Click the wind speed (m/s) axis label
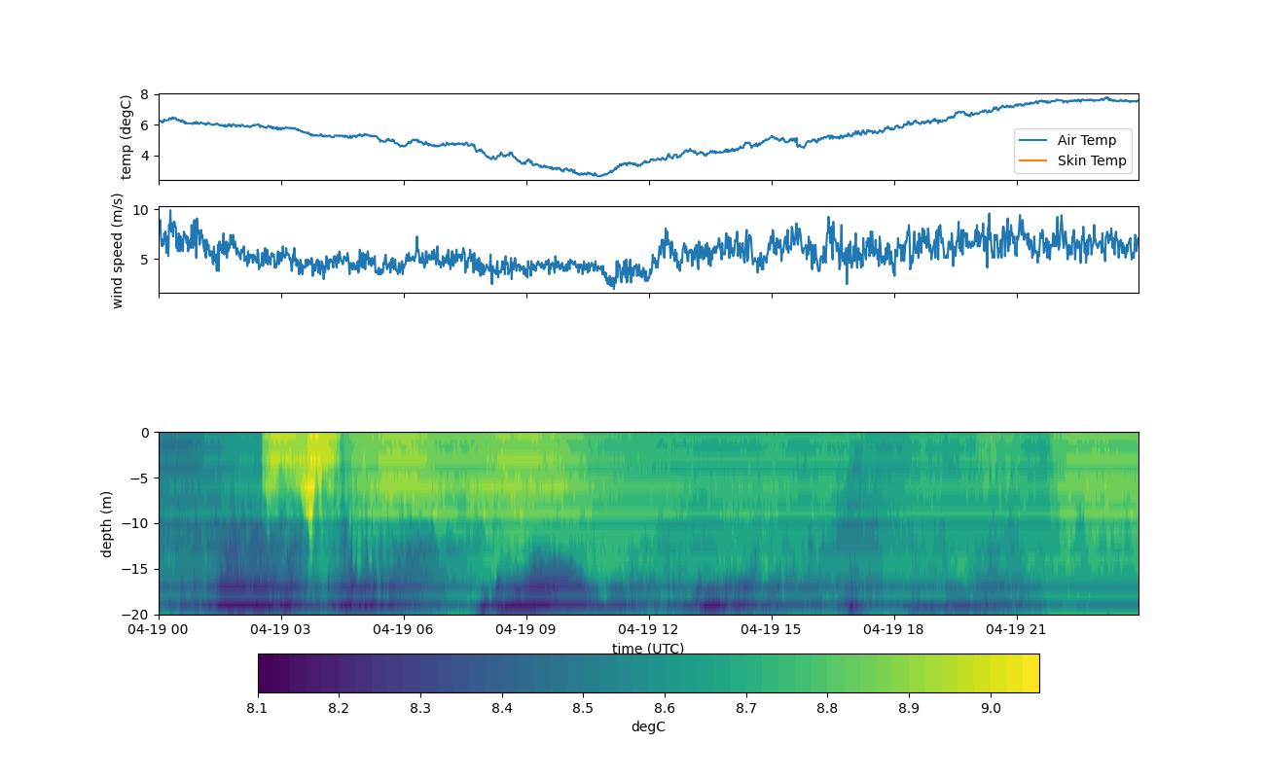This screenshot has width=1265, height=778. [118, 250]
